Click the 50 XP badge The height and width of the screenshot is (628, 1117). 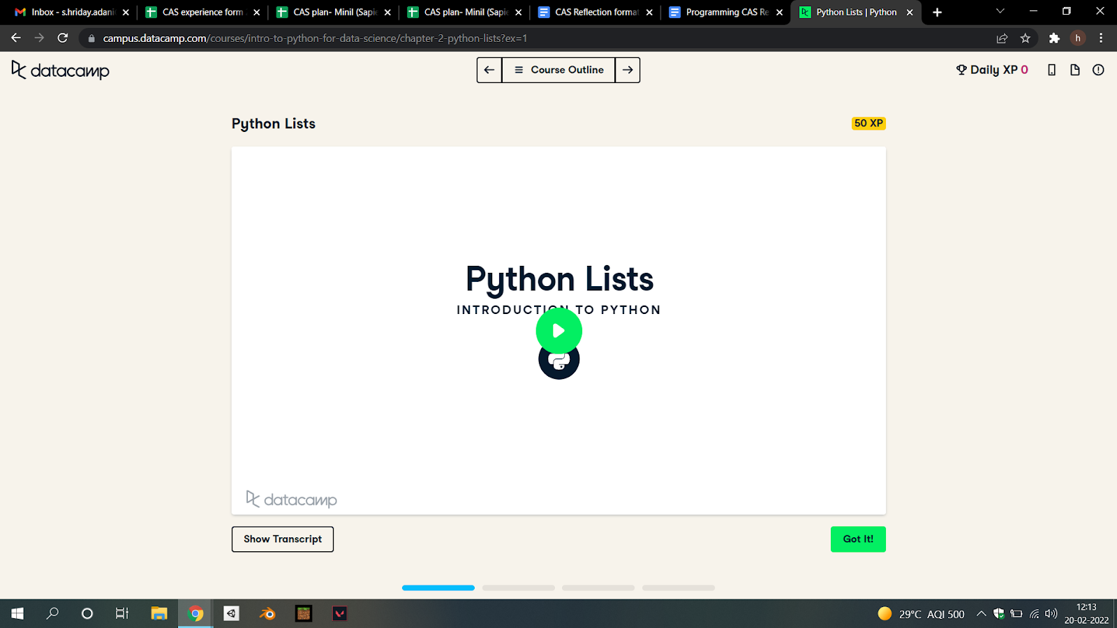click(x=868, y=124)
